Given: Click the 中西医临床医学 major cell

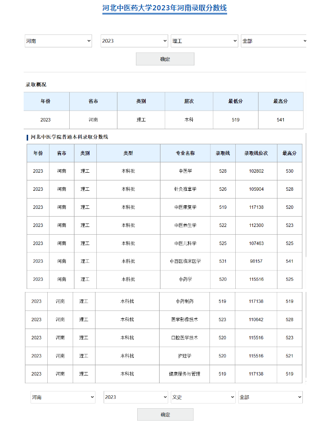Looking at the screenshot, I should (185, 261).
